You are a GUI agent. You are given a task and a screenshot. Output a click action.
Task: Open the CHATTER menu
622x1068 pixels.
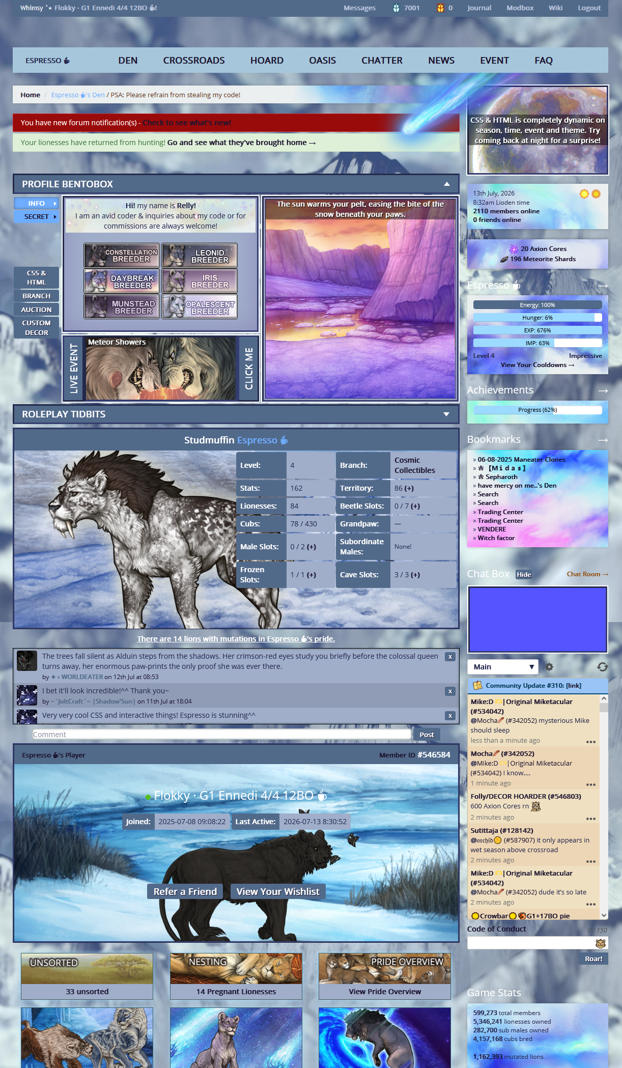pyautogui.click(x=382, y=60)
